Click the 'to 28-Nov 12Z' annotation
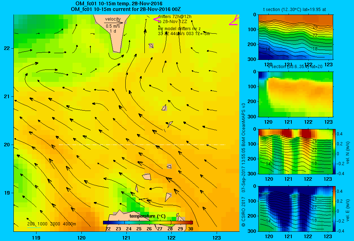 click(x=172, y=22)
